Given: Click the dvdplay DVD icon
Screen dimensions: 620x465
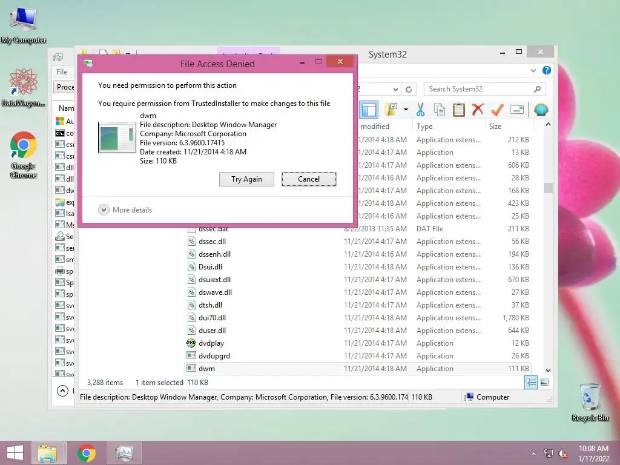Looking at the screenshot, I should [x=191, y=343].
